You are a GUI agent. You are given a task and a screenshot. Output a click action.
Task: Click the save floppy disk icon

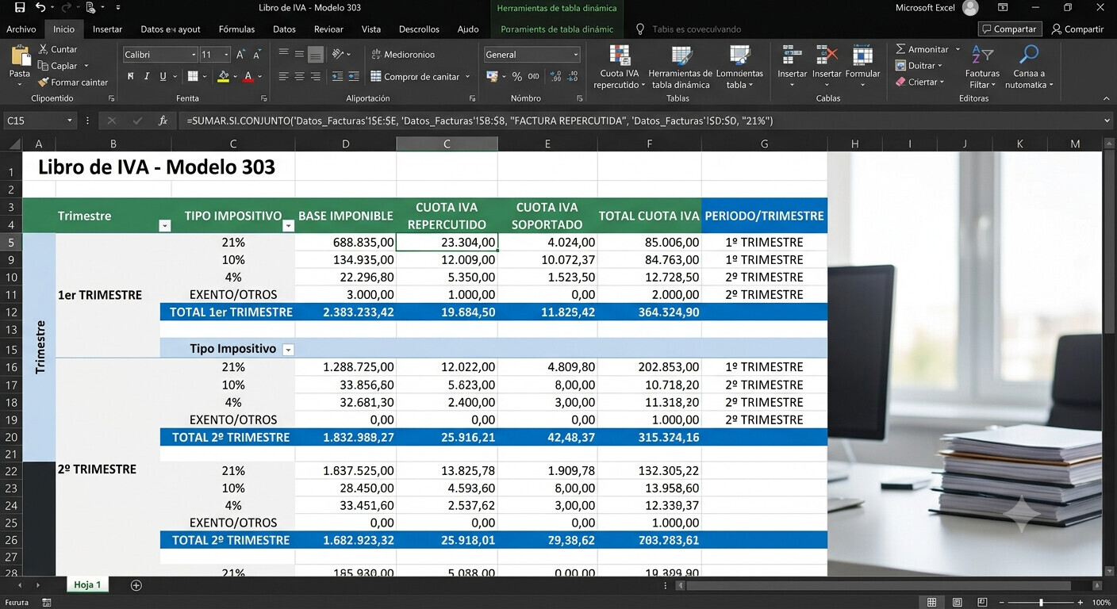(x=20, y=7)
